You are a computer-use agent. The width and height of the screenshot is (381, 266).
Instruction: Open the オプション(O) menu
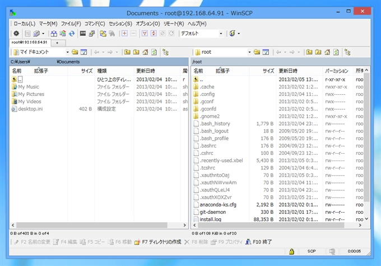coord(148,24)
